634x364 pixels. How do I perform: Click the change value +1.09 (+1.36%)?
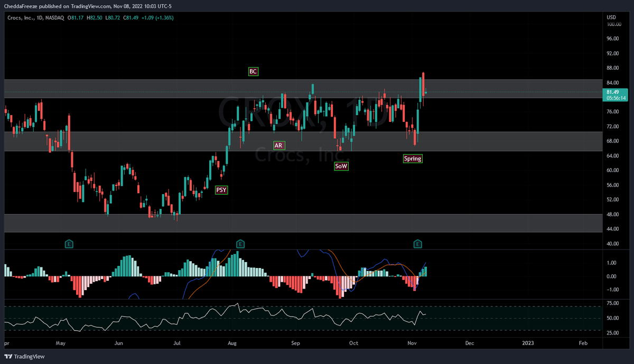[158, 18]
